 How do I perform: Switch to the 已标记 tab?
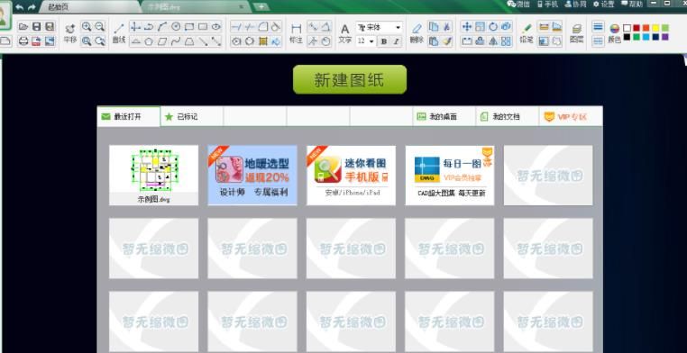point(192,117)
